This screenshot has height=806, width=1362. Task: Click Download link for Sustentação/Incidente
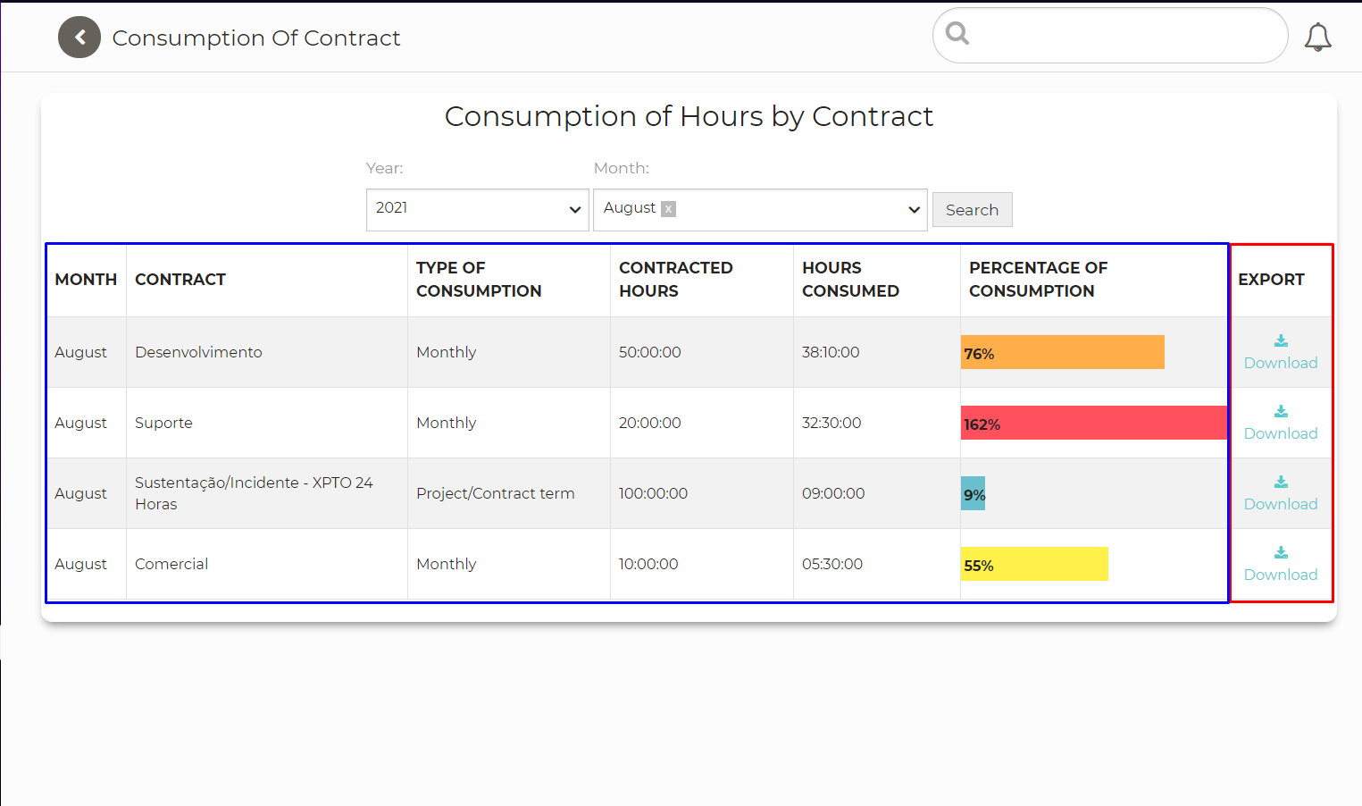(1281, 504)
